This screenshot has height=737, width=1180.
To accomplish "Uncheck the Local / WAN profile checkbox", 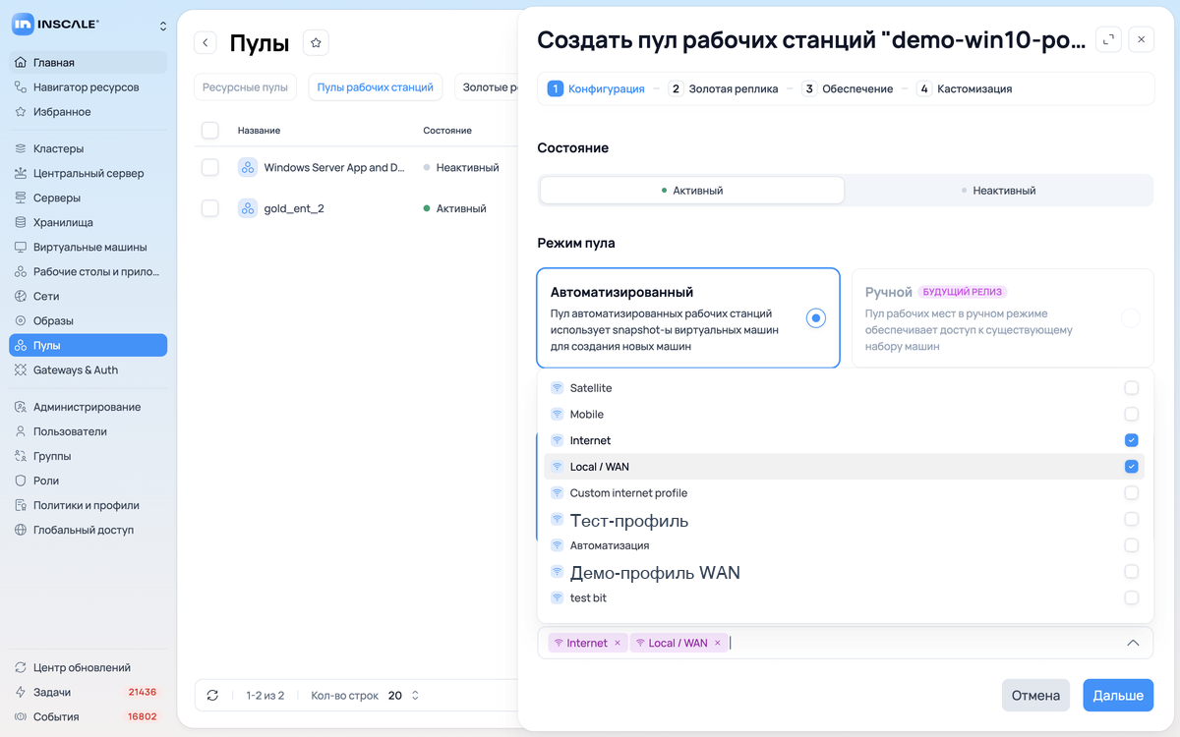I will 1131,467.
